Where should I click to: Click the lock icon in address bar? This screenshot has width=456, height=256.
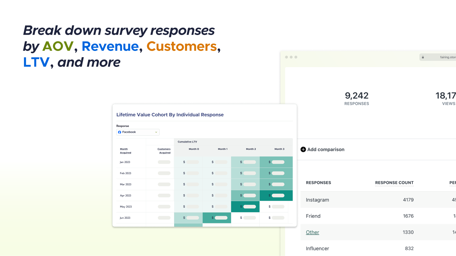(x=423, y=57)
